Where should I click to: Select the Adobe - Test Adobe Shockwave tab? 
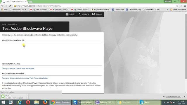tap(14, 2)
